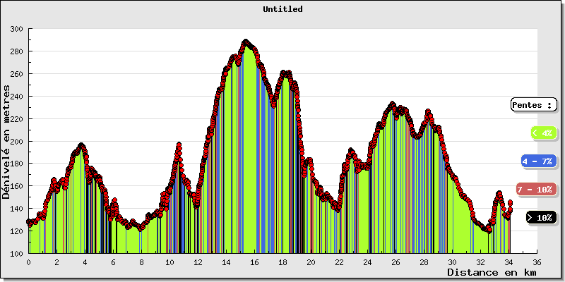The height and width of the screenshot is (282, 565).
Task: Click the valley low point near km 8
Action: [x=140, y=228]
